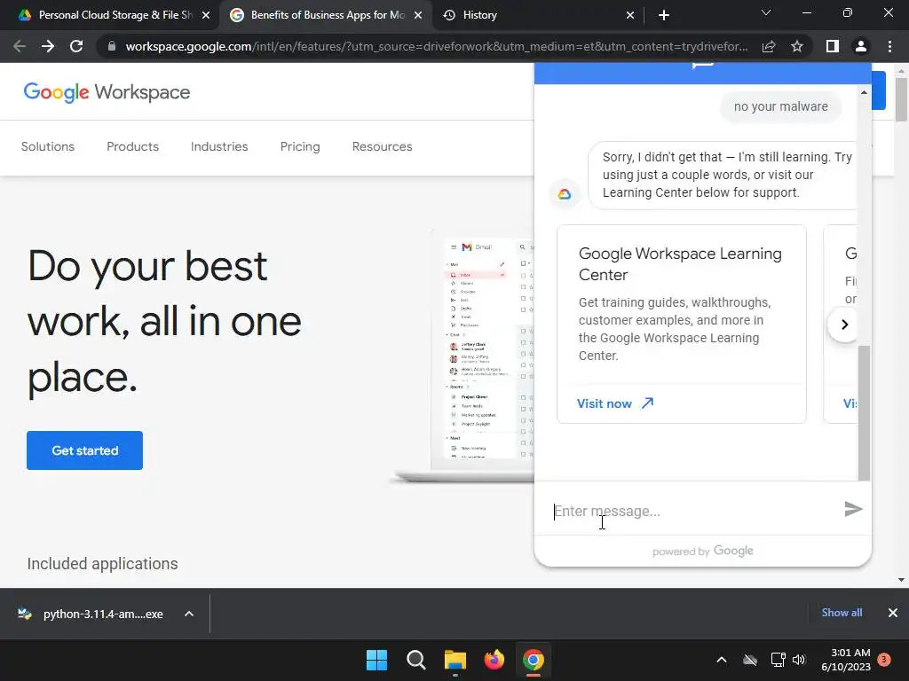Open the Solutions menu
This screenshot has width=909, height=681.
[x=48, y=146]
